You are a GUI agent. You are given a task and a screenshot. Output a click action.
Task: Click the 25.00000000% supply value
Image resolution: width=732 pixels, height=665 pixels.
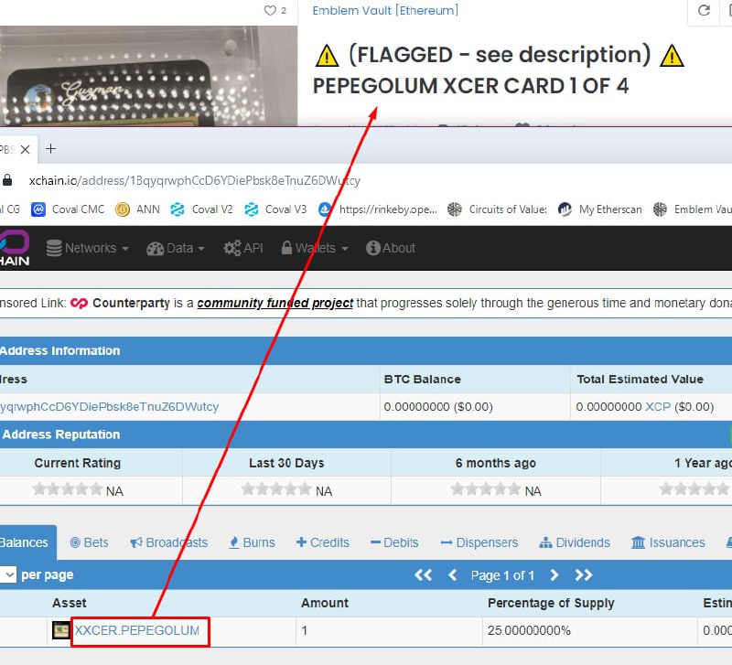click(x=529, y=630)
